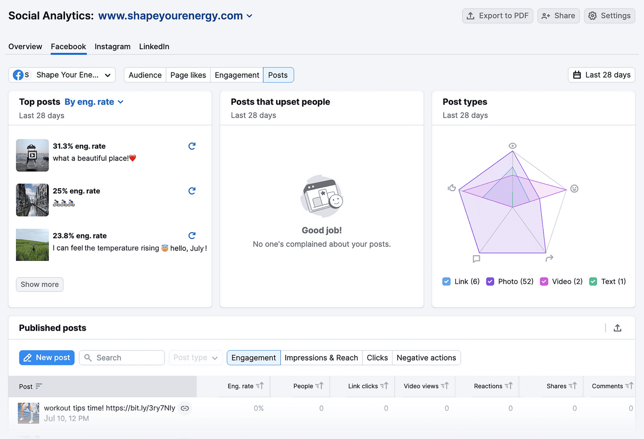Image resolution: width=644 pixels, height=439 pixels.
Task: Show Negative actions metrics
Action: (x=426, y=358)
